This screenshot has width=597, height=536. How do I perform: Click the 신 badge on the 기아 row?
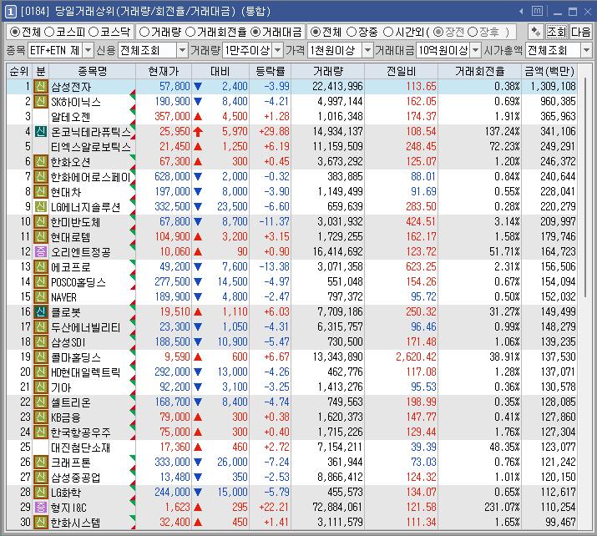point(41,387)
